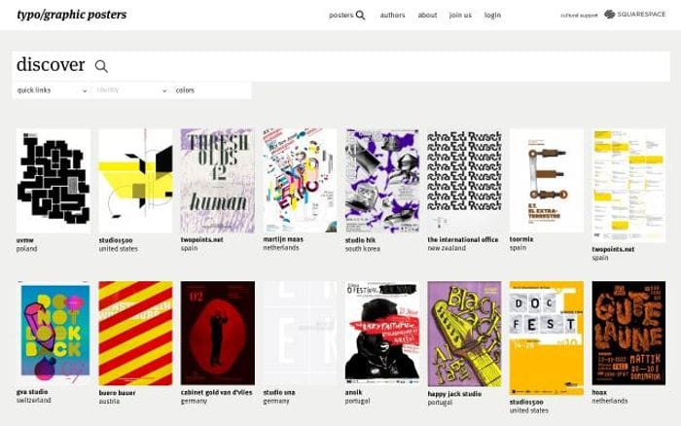Open the studio1500 yellow geometric poster
The width and height of the screenshot is (681, 426).
pyautogui.click(x=135, y=181)
